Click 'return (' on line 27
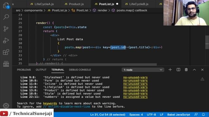Image resolution: width=209 pixels, height=117 pixels. (50, 31)
